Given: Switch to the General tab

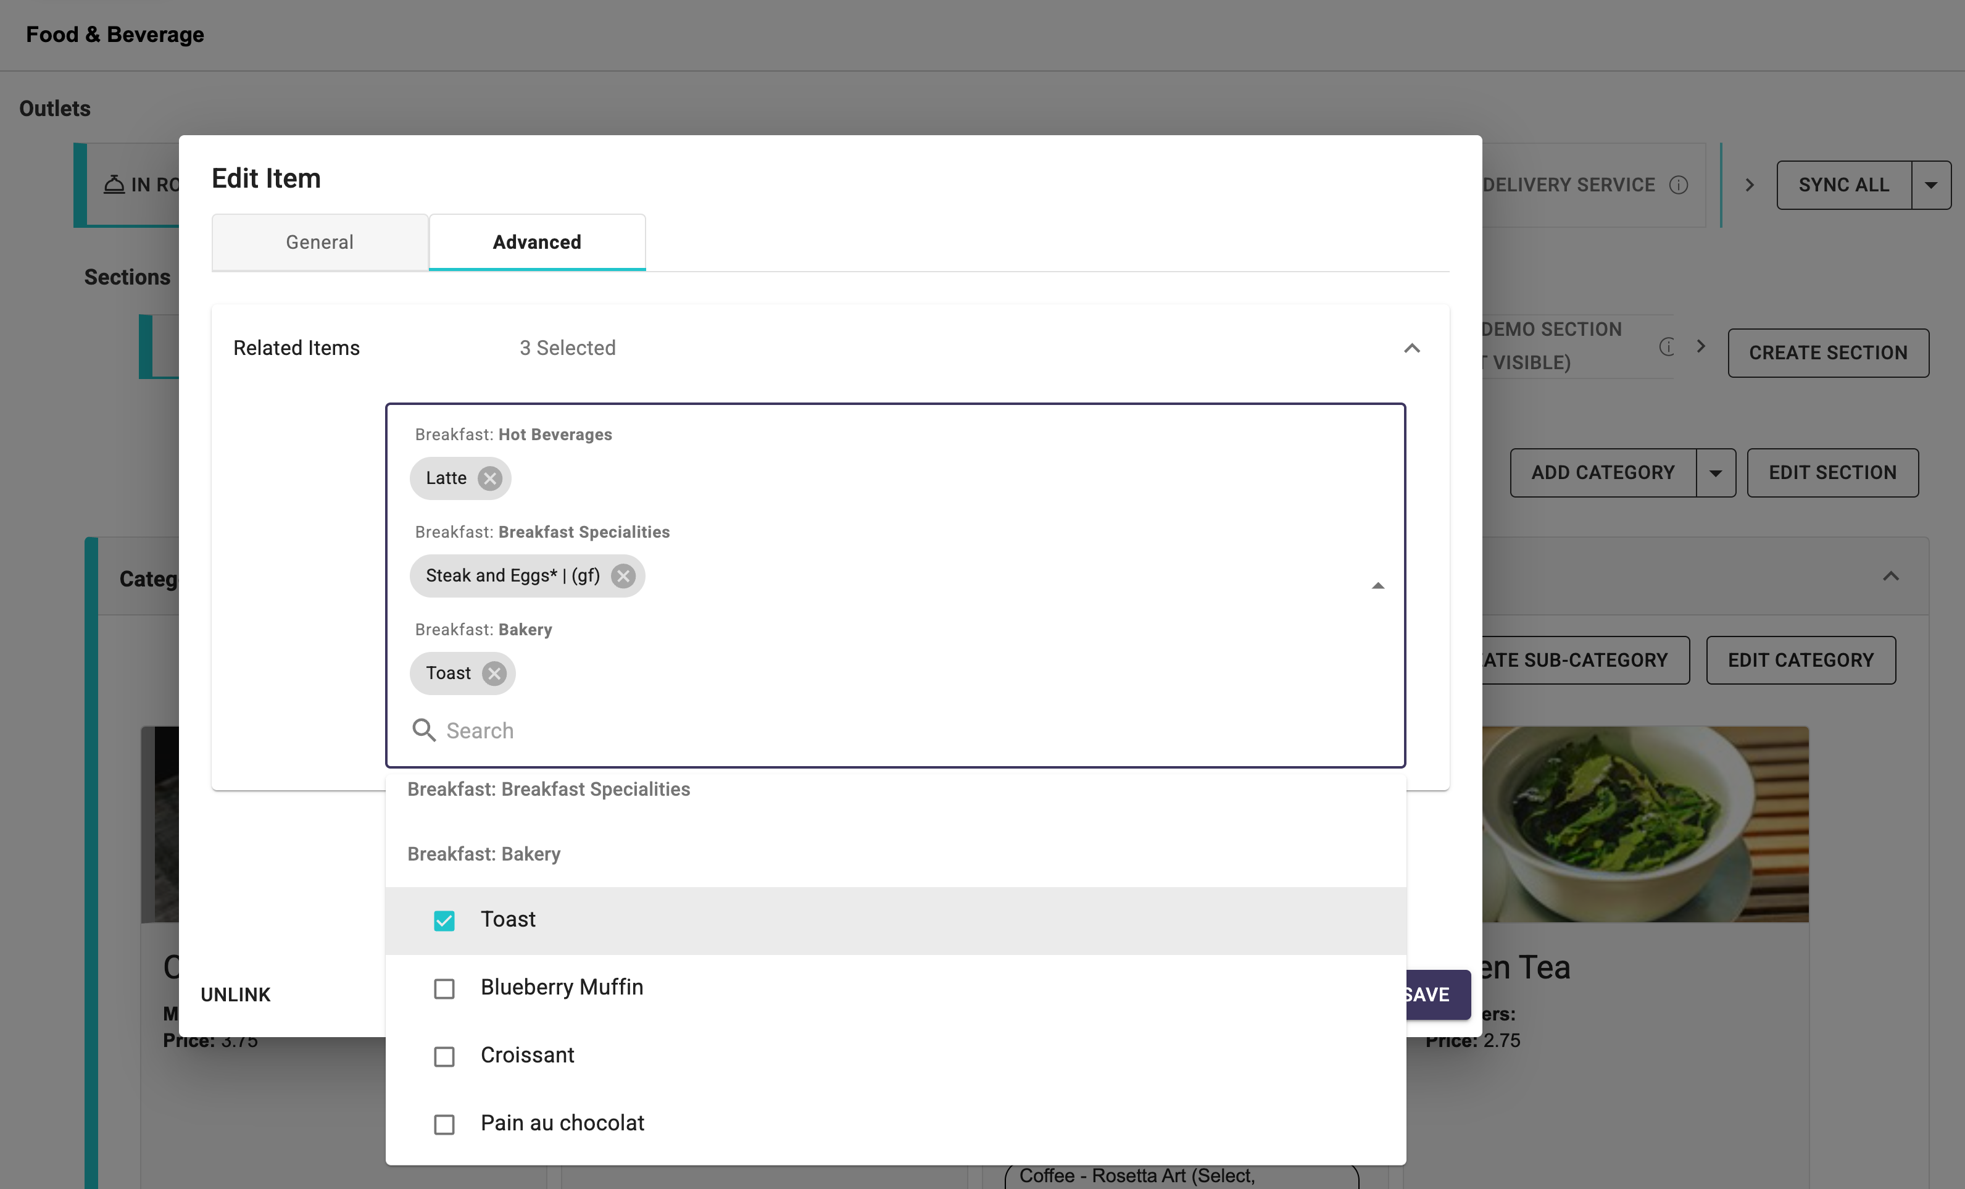Looking at the screenshot, I should [x=320, y=242].
